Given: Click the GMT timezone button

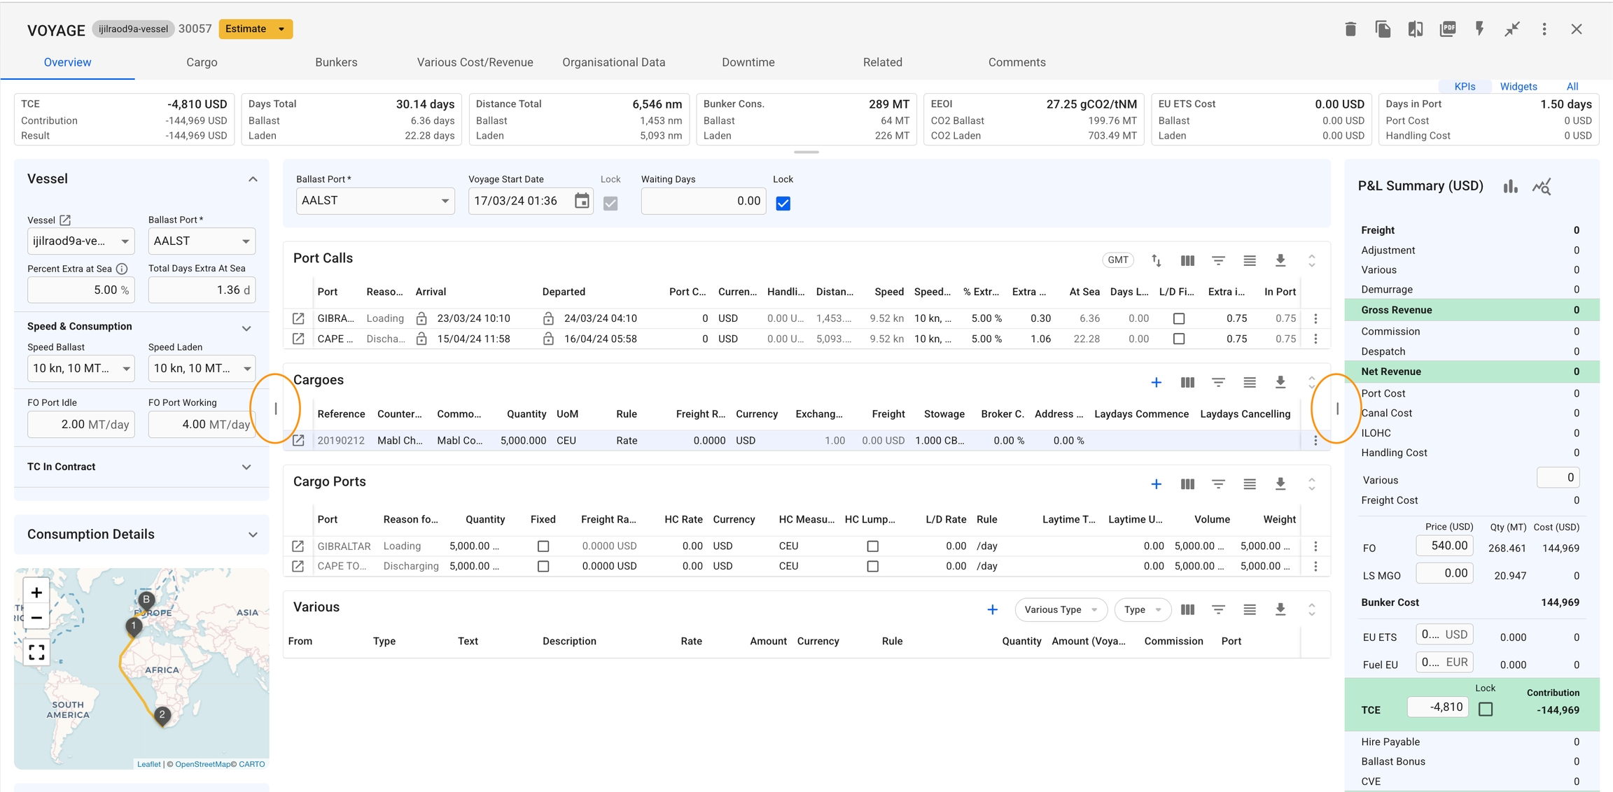Looking at the screenshot, I should point(1117,260).
